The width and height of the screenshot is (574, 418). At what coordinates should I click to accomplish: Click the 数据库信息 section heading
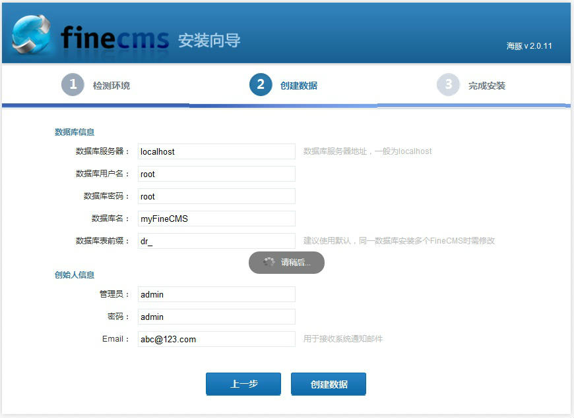point(75,132)
